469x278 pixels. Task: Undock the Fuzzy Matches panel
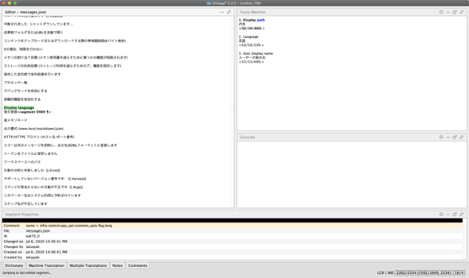[454, 12]
